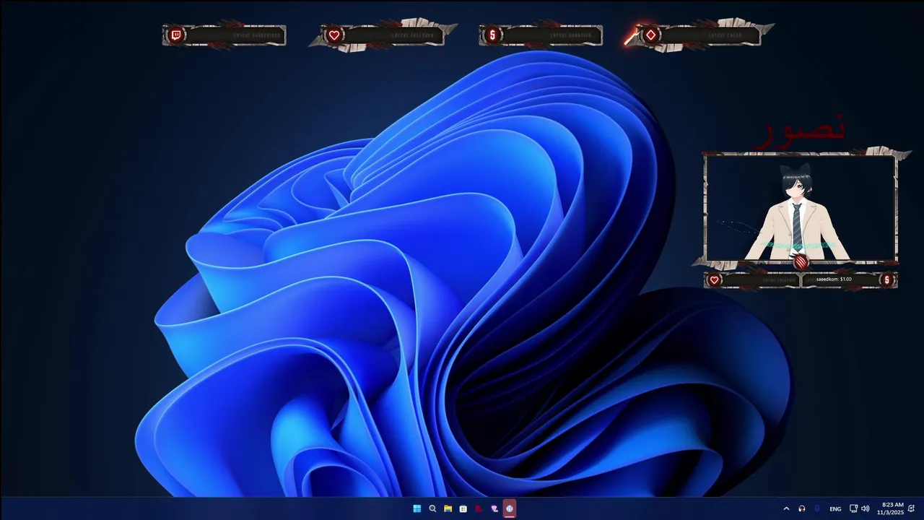Click the dollar icon on top donation banner

pos(492,35)
